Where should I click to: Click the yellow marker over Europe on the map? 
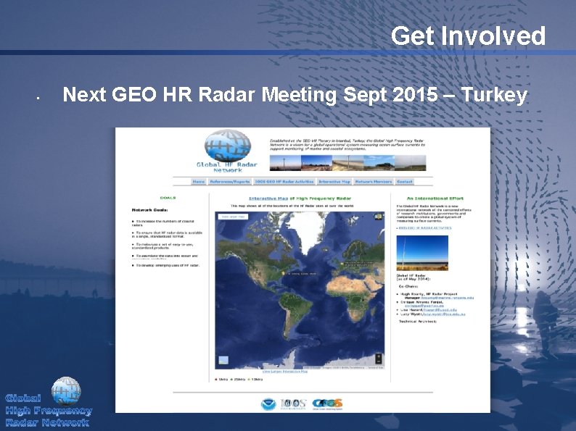coord(342,263)
